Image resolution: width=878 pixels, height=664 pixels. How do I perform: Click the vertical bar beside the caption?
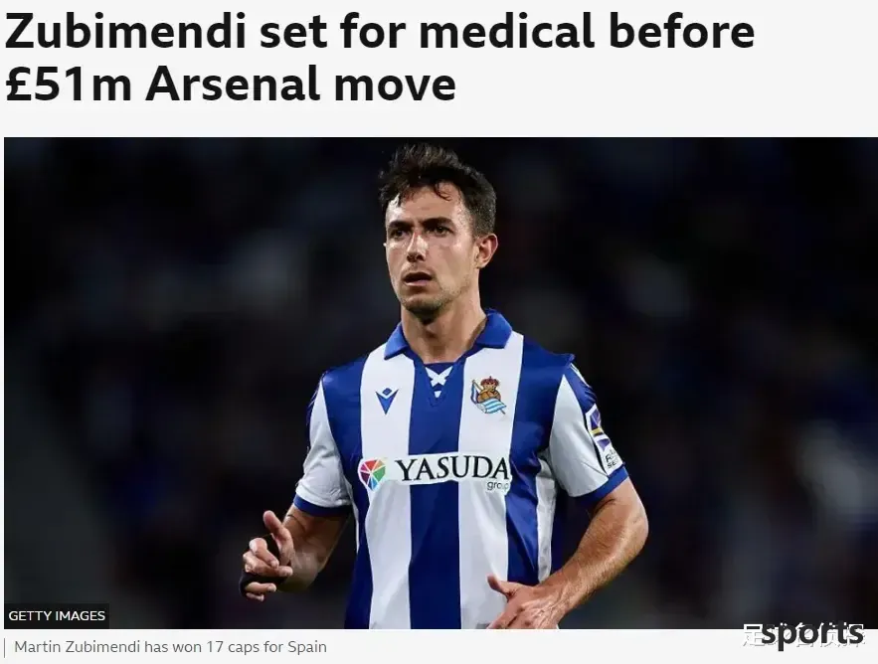[5, 648]
